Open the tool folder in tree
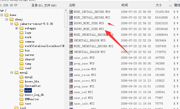This screenshot has height=109, width=180. pyautogui.click(x=23, y=108)
